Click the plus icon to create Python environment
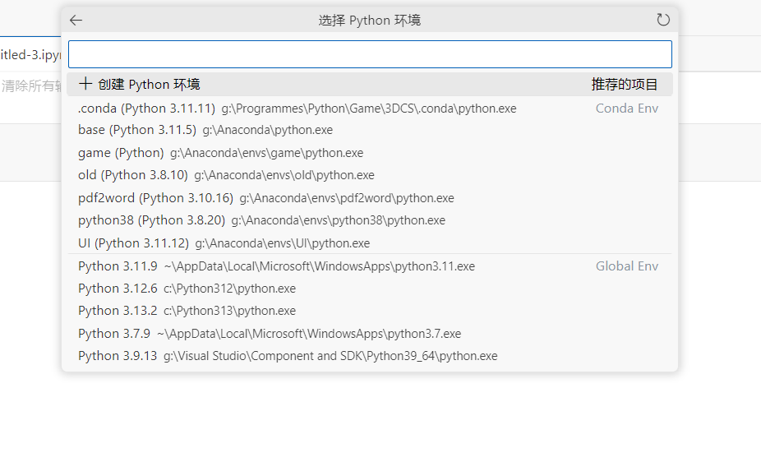Viewport: 761px width, 462px height. (85, 84)
